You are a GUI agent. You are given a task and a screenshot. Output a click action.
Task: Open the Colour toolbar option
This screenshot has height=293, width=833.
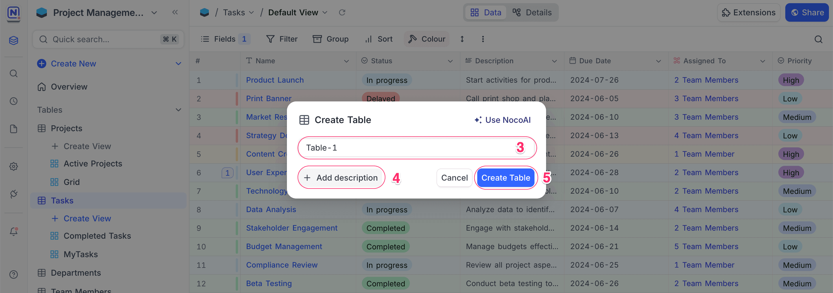pyautogui.click(x=427, y=39)
